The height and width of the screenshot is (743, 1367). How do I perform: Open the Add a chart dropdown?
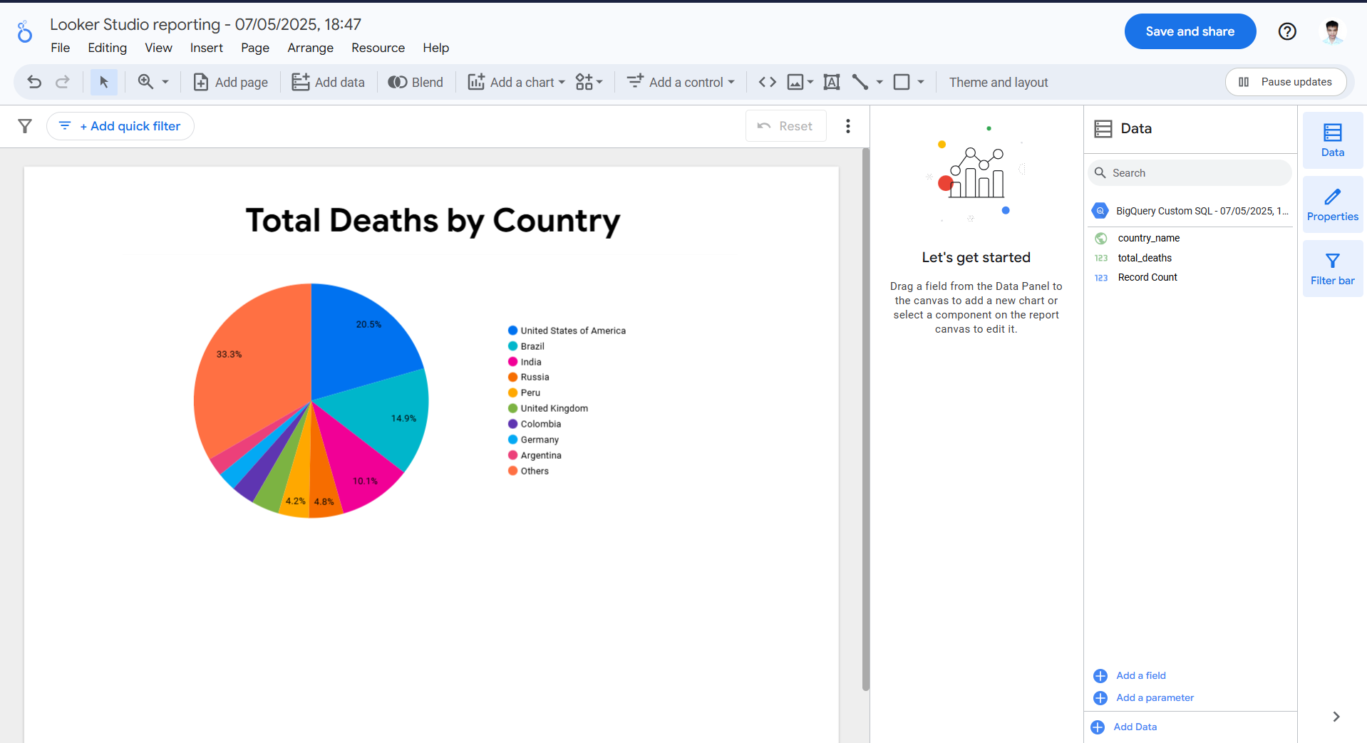tap(516, 82)
